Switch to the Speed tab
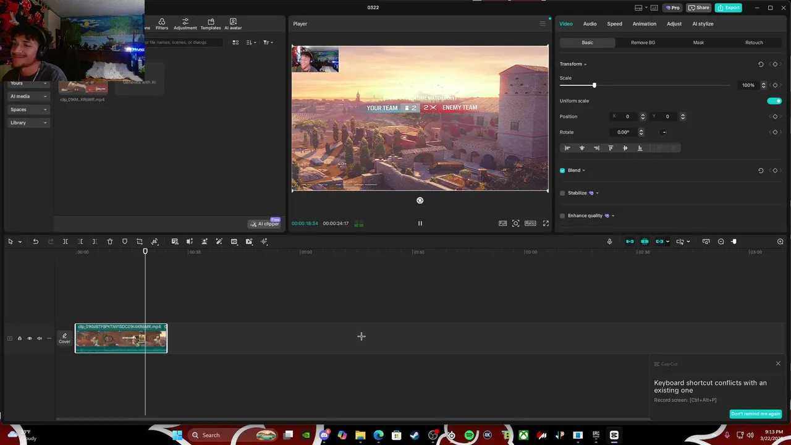791x445 pixels. click(614, 23)
